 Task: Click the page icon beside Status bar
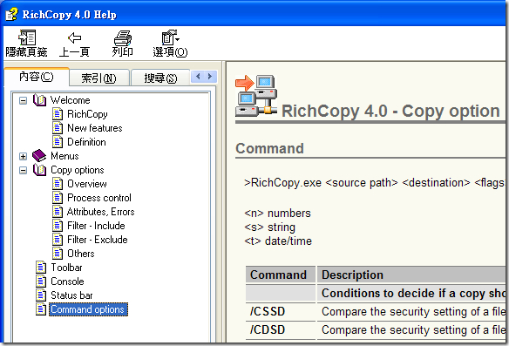click(41, 295)
